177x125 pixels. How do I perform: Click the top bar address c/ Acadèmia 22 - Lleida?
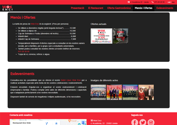(x=139, y=2)
